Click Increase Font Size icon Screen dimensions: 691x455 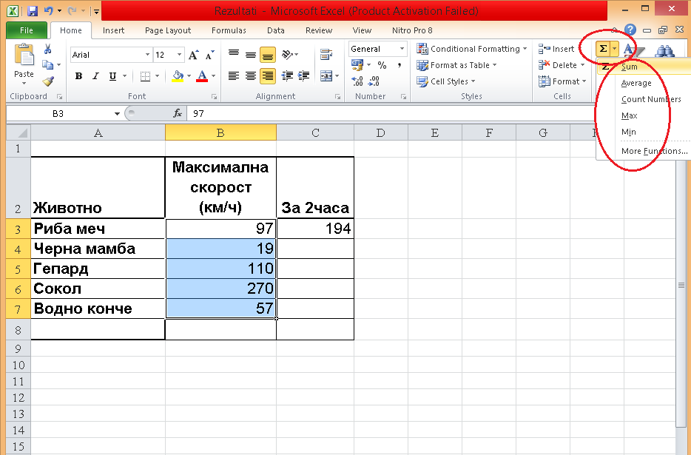194,55
